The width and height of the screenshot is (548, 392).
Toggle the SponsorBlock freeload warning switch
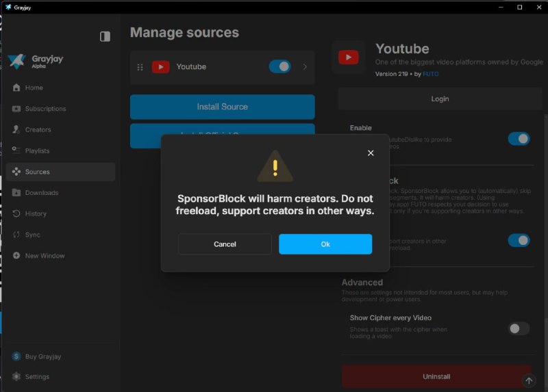(519, 240)
